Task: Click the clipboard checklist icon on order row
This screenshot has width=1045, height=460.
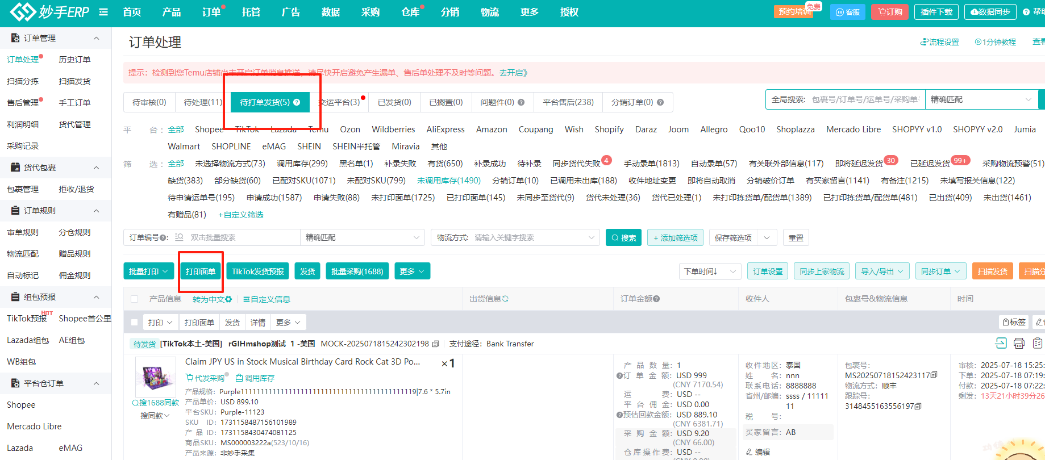Action: point(1038,343)
